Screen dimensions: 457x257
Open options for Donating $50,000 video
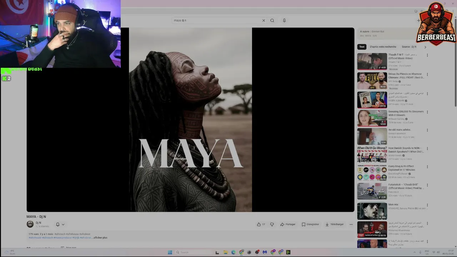pos(427,112)
